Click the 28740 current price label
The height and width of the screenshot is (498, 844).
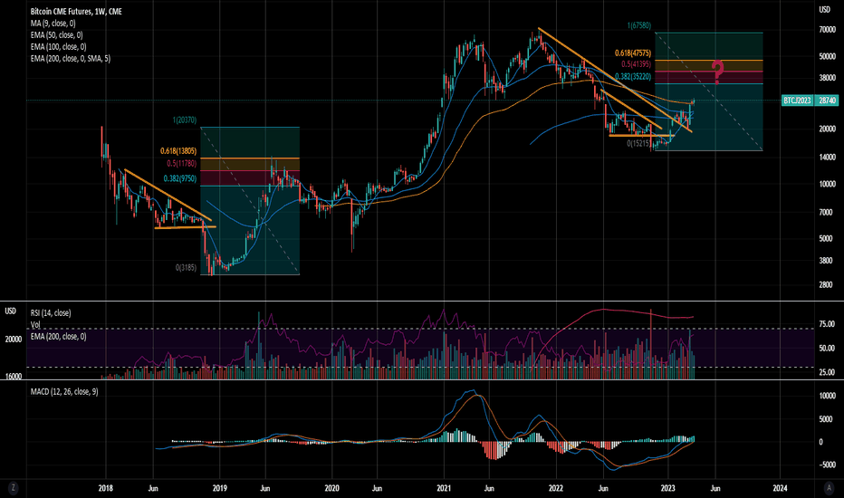click(x=827, y=101)
